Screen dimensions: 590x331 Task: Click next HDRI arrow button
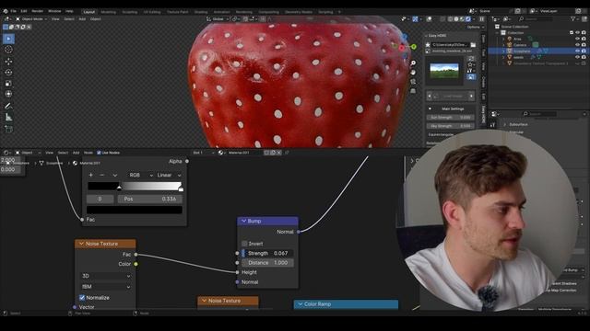(471, 96)
